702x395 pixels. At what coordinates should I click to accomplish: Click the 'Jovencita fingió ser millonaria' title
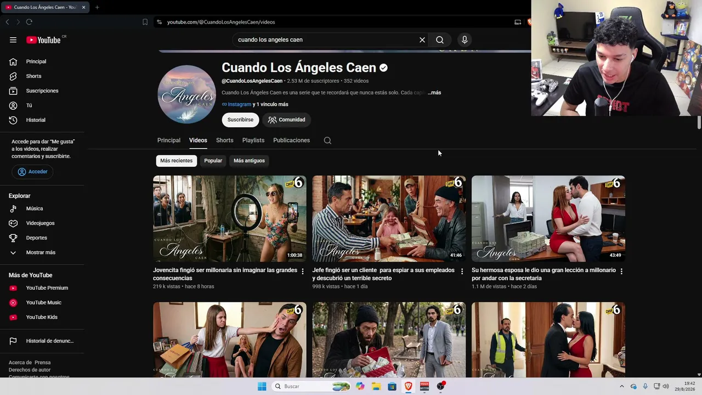pyautogui.click(x=225, y=274)
